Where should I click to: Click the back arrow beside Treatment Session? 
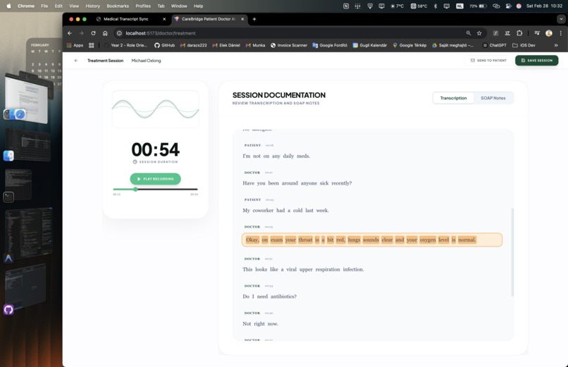pyautogui.click(x=76, y=61)
